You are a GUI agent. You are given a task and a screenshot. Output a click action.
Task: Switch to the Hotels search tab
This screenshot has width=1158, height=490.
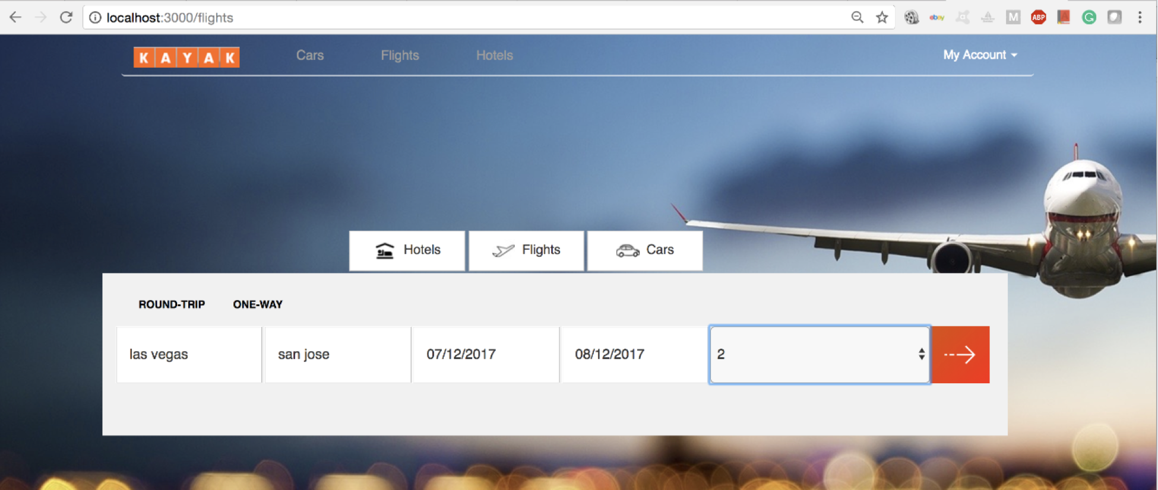click(x=407, y=250)
